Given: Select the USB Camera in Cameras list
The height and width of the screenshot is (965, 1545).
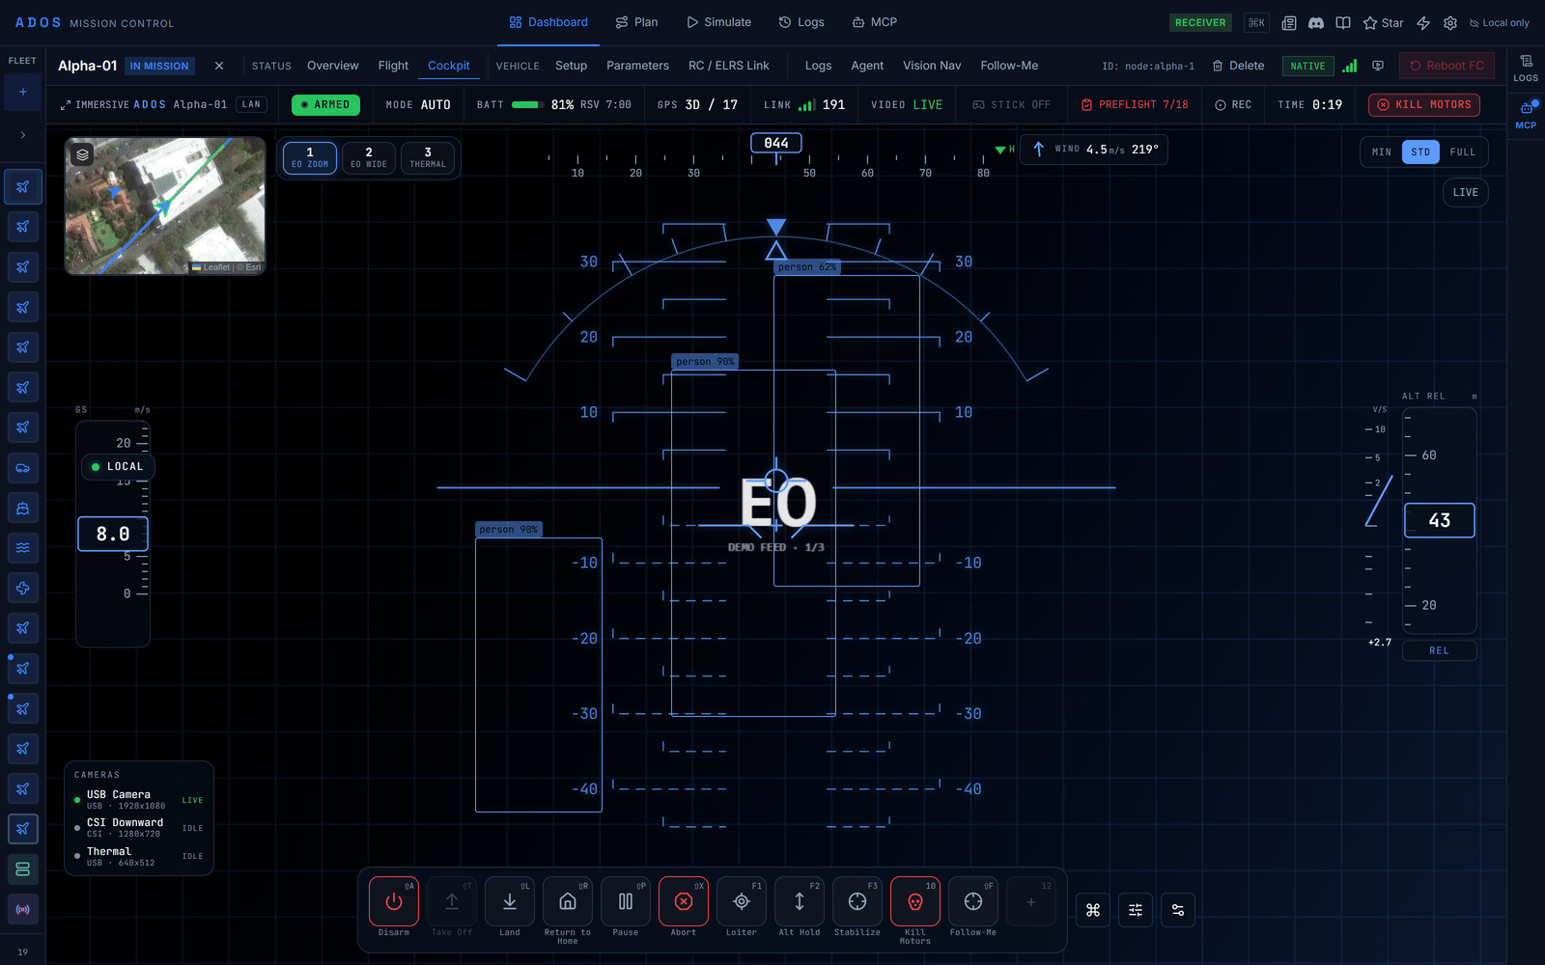Looking at the screenshot, I should (x=139, y=800).
